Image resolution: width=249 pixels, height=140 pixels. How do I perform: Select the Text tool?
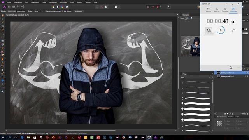click(x=2, y=85)
